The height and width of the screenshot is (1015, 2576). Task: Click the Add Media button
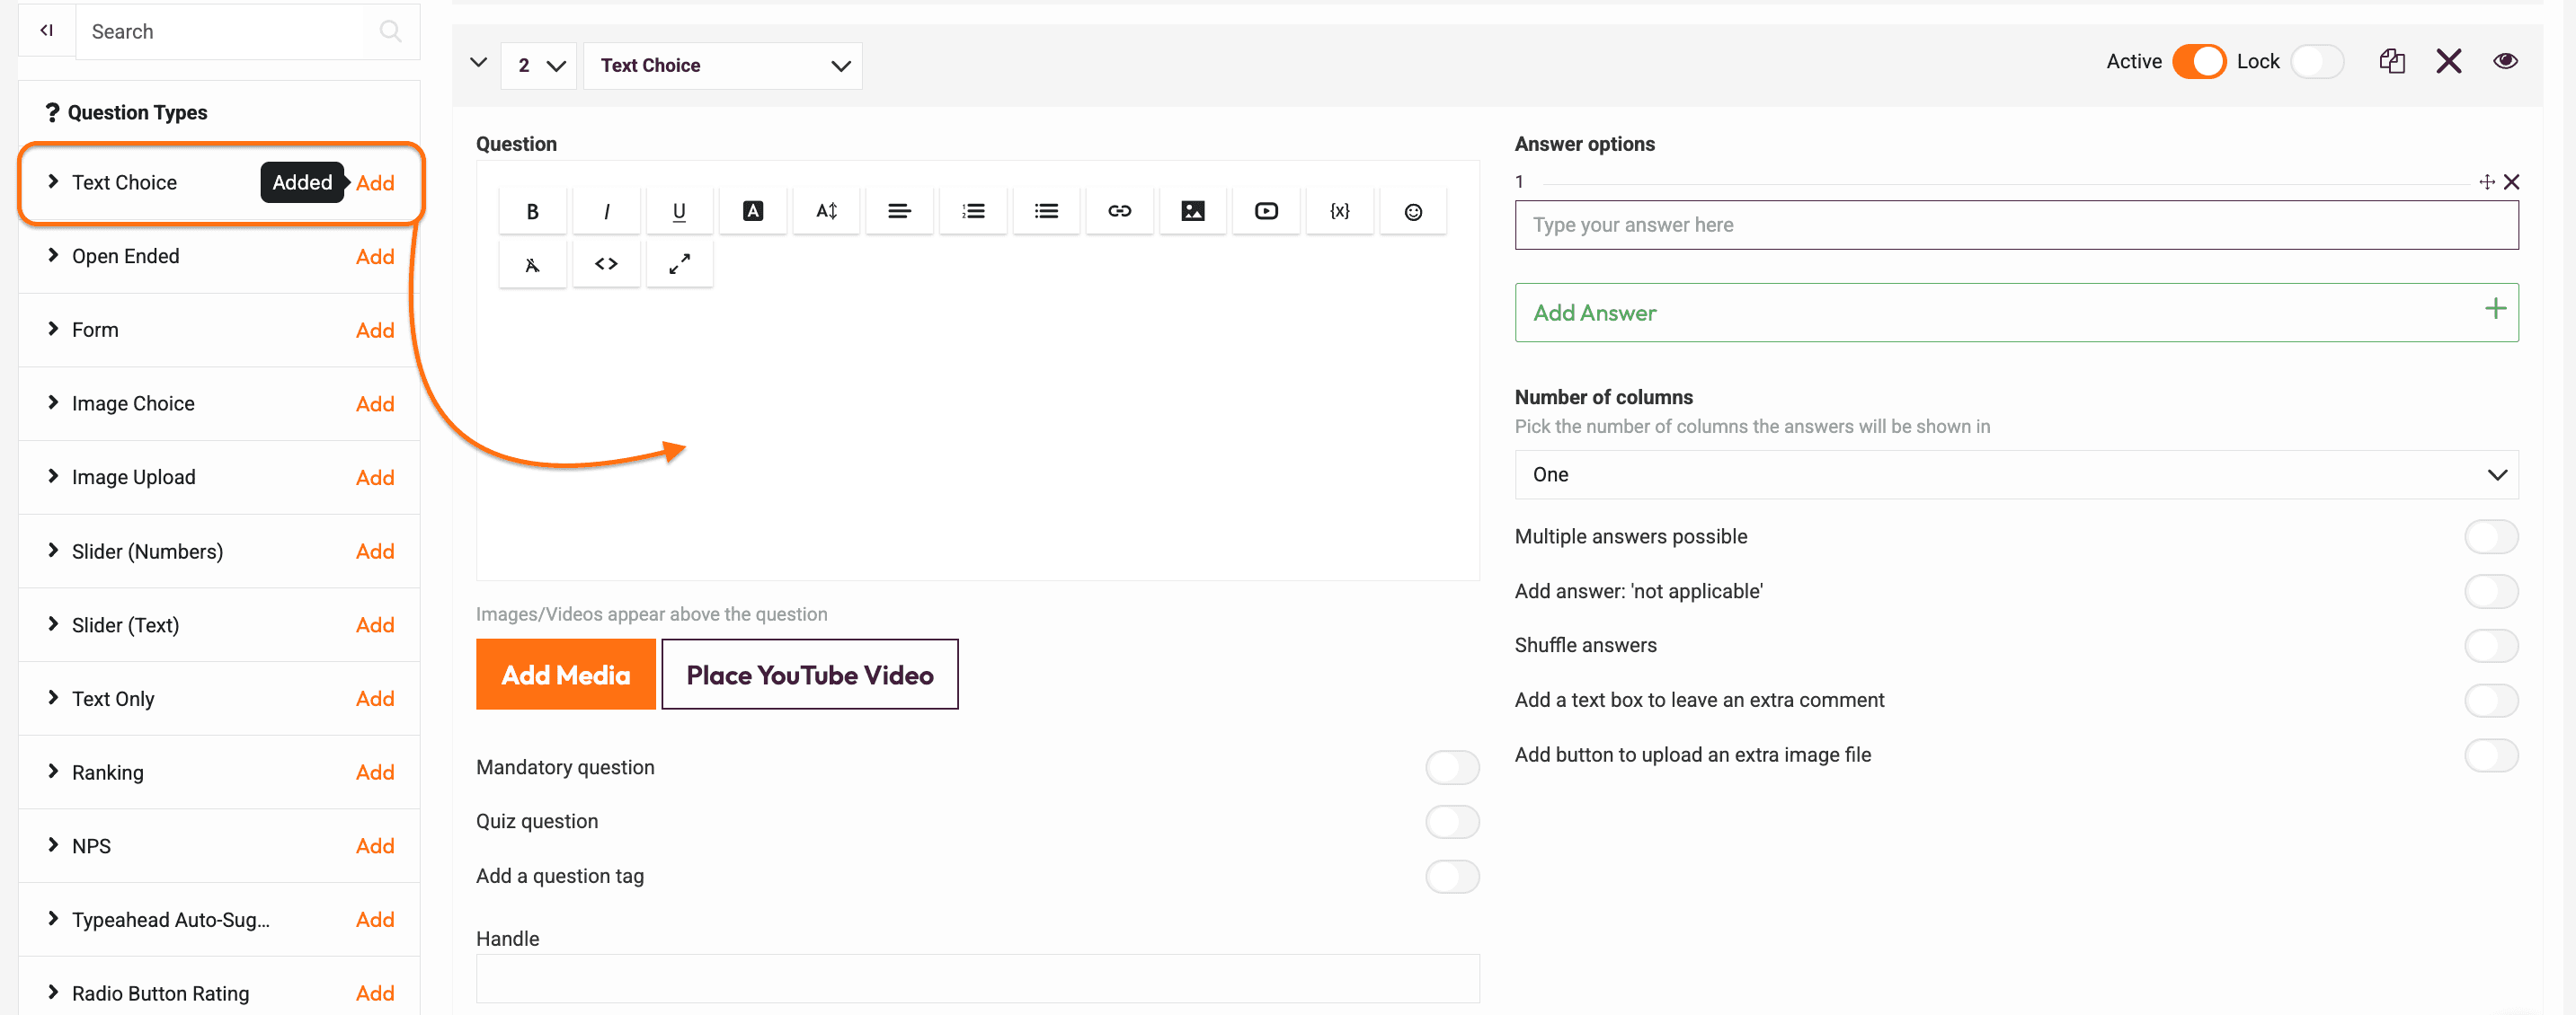565,675
